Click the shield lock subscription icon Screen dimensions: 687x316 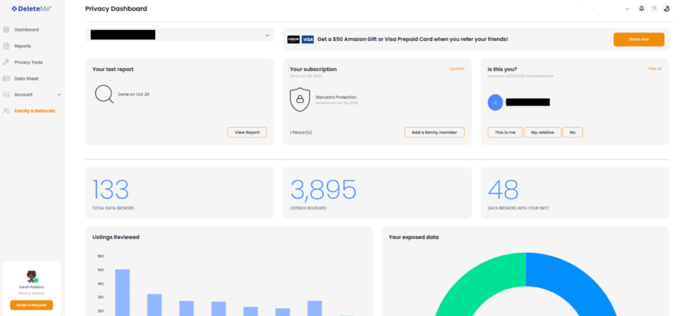[300, 99]
